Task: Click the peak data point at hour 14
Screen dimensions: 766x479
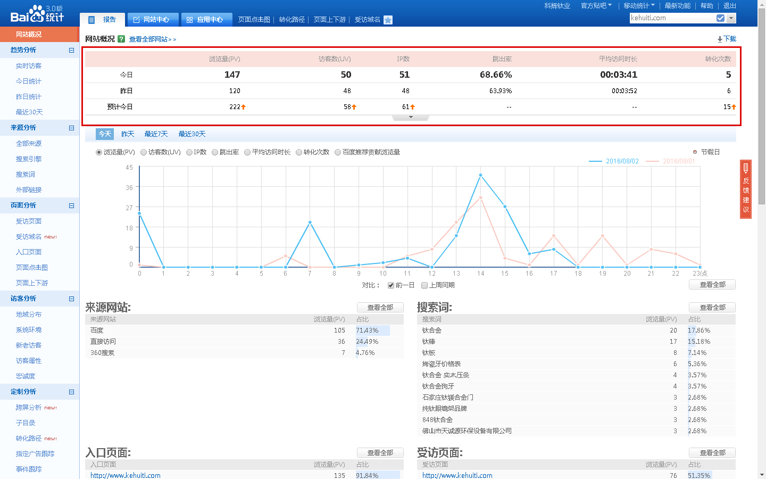Action: pyautogui.click(x=480, y=175)
